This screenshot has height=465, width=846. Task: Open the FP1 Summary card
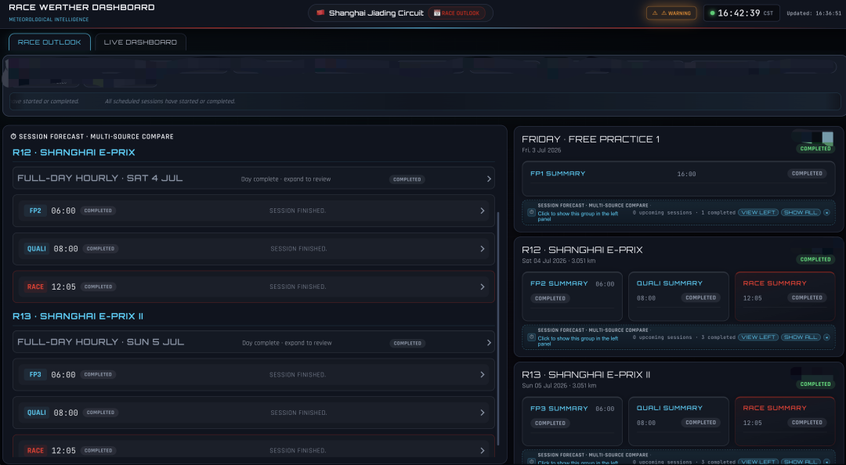click(x=678, y=178)
